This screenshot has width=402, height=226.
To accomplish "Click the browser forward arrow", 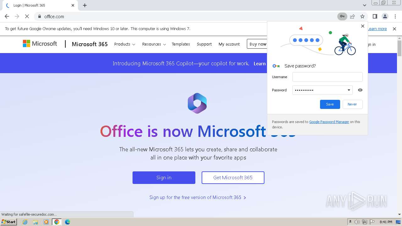I will click(x=17, y=16).
